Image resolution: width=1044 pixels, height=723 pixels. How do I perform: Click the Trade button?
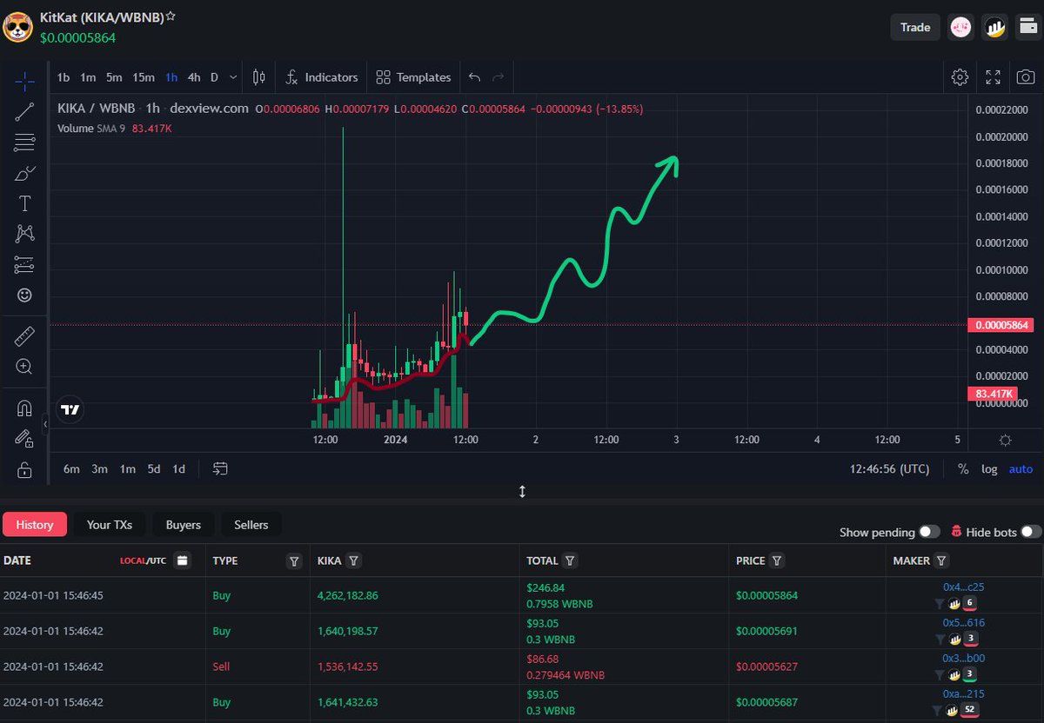(915, 27)
